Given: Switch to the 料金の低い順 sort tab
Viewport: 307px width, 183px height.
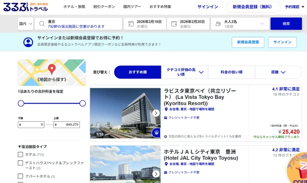Looking at the screenshot, I should click(231, 72).
